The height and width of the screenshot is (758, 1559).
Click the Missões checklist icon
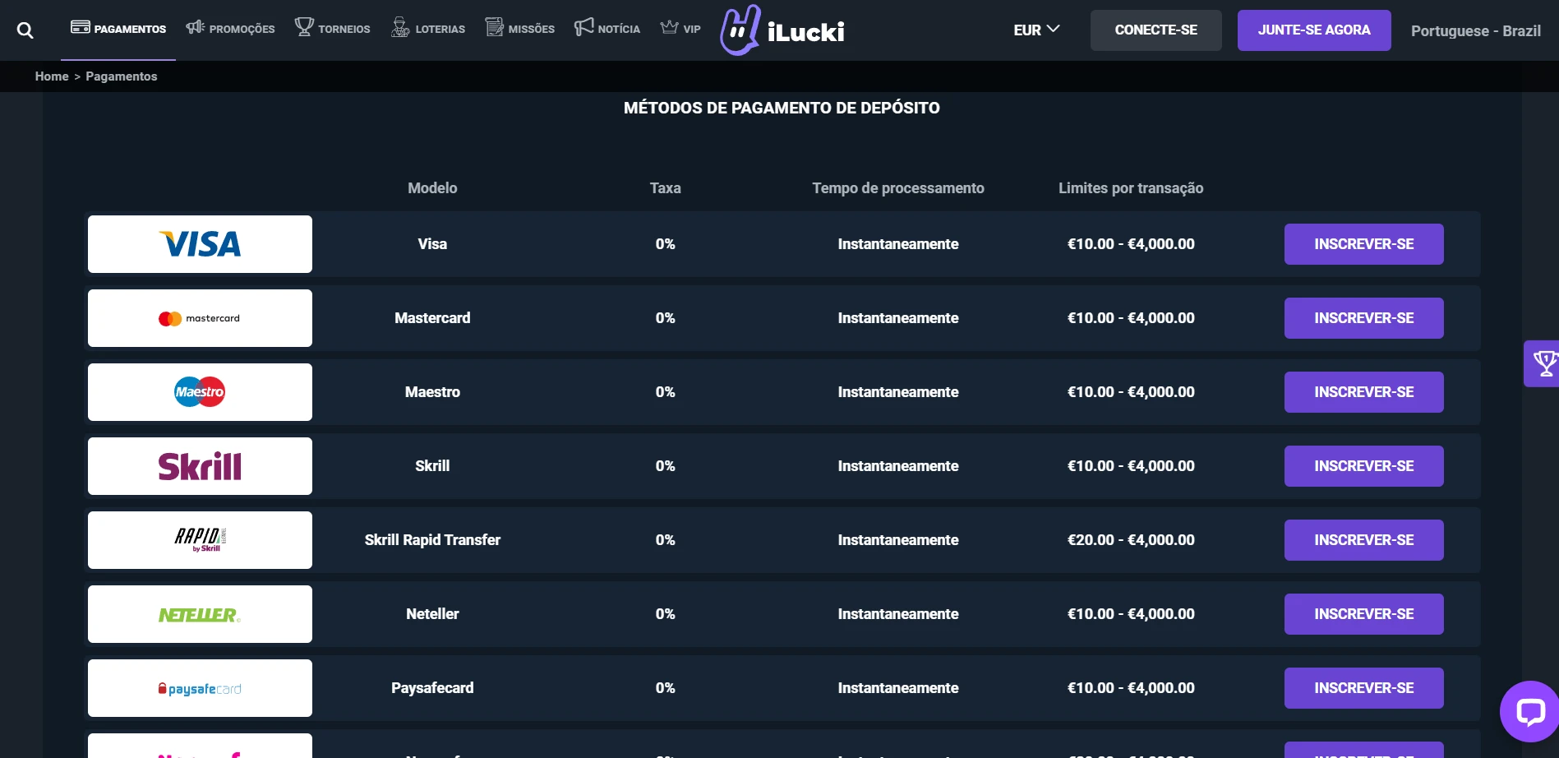[494, 27]
